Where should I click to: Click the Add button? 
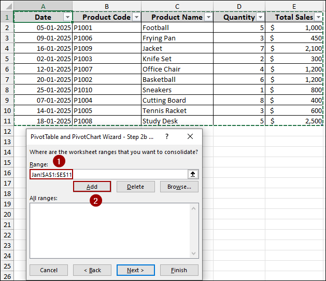coord(92,187)
